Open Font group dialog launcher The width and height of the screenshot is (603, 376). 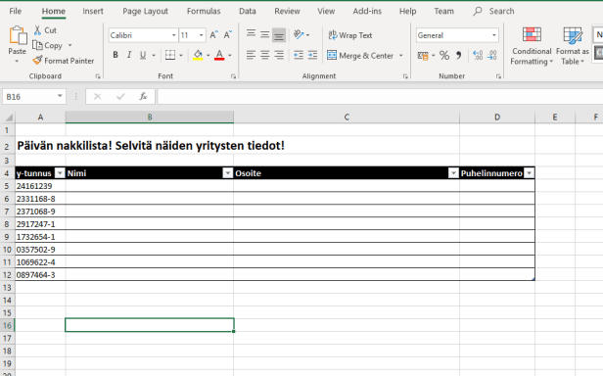[233, 76]
